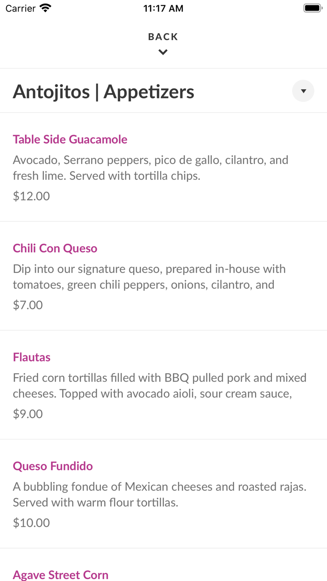Screen dimensions: 327x581
Task: Open the Flautas appetizer
Action: click(x=31, y=357)
